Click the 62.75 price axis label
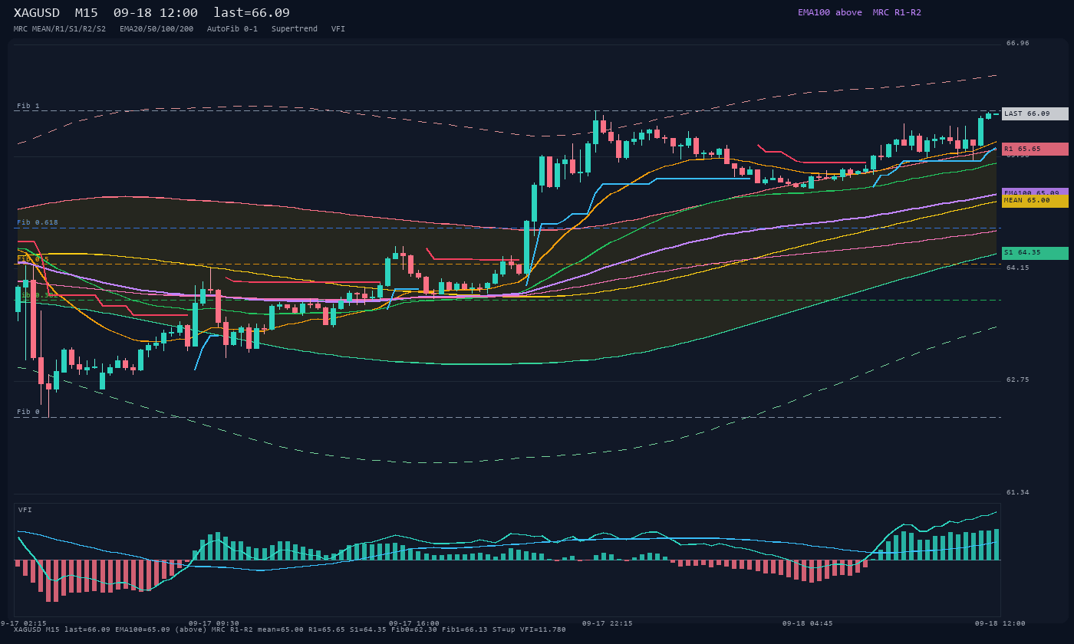 click(1018, 379)
